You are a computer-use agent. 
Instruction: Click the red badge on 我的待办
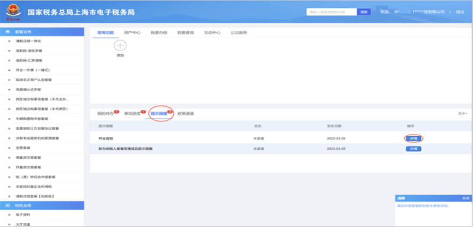tap(116, 112)
